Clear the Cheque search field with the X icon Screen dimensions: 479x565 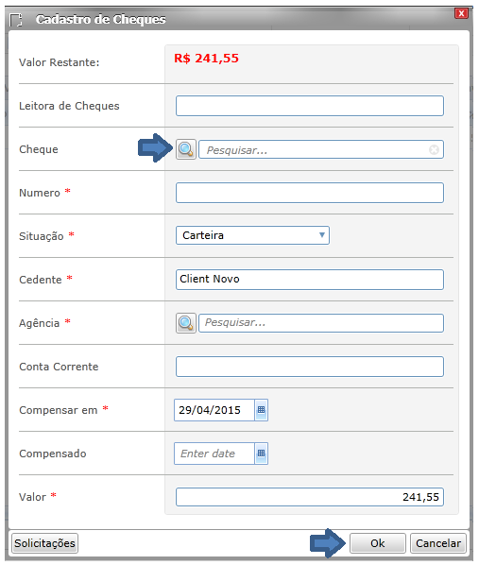(434, 149)
